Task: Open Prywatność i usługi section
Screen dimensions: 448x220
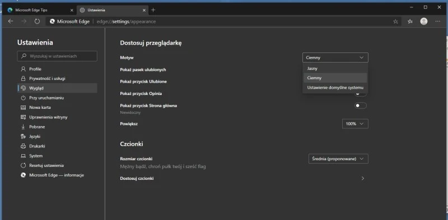Action: 57,78
